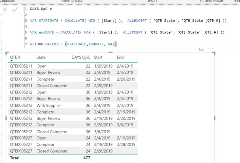This screenshot has height=163, width=240.
Task: Click the VAR endDATE line in the formula editor
Action: (127, 32)
